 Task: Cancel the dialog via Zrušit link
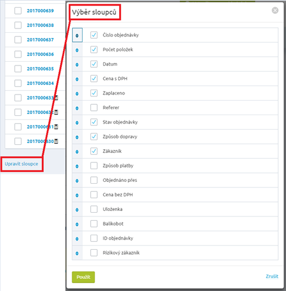(272, 276)
